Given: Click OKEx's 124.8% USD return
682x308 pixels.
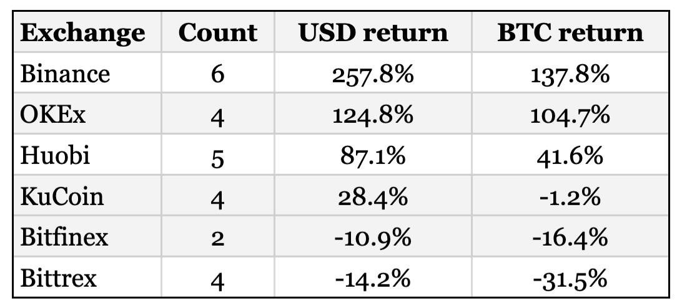Looking at the screenshot, I should pos(373,115).
